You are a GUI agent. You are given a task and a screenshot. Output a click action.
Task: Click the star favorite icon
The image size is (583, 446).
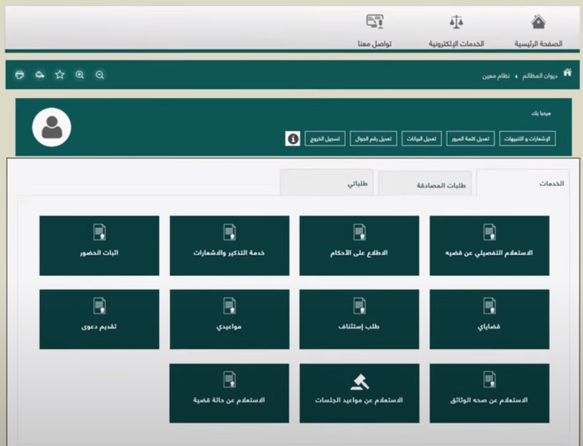(x=60, y=75)
